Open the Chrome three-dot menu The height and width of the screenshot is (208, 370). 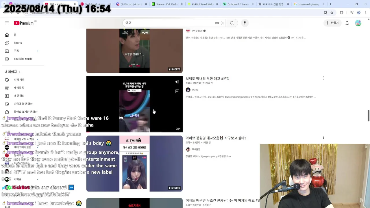(x=366, y=13)
